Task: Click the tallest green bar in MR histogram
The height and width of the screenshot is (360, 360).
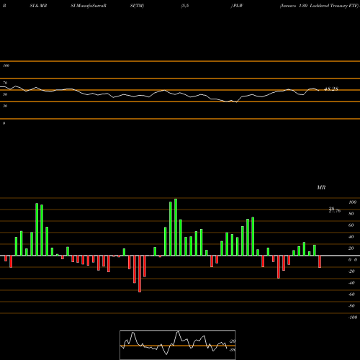Action: (176, 227)
